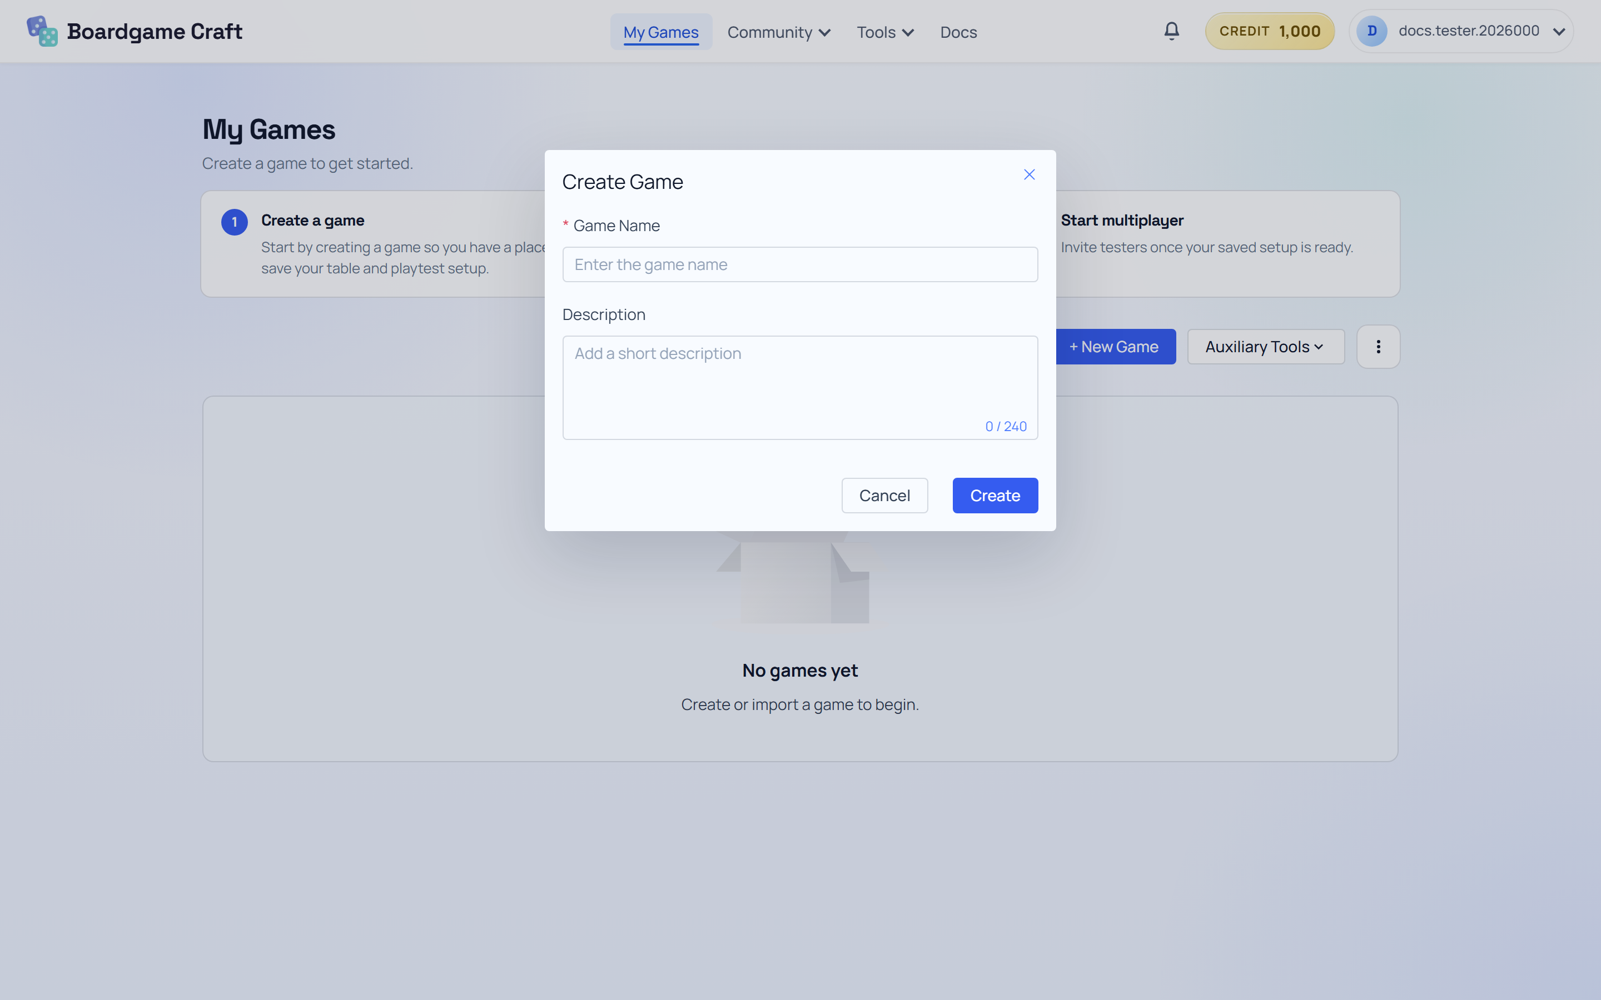The height and width of the screenshot is (1000, 1601).
Task: Click the 'No games yet' text
Action: (x=800, y=671)
